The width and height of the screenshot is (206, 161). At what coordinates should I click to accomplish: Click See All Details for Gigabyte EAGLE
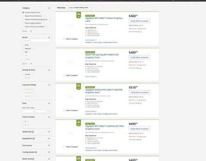tap(91, 40)
